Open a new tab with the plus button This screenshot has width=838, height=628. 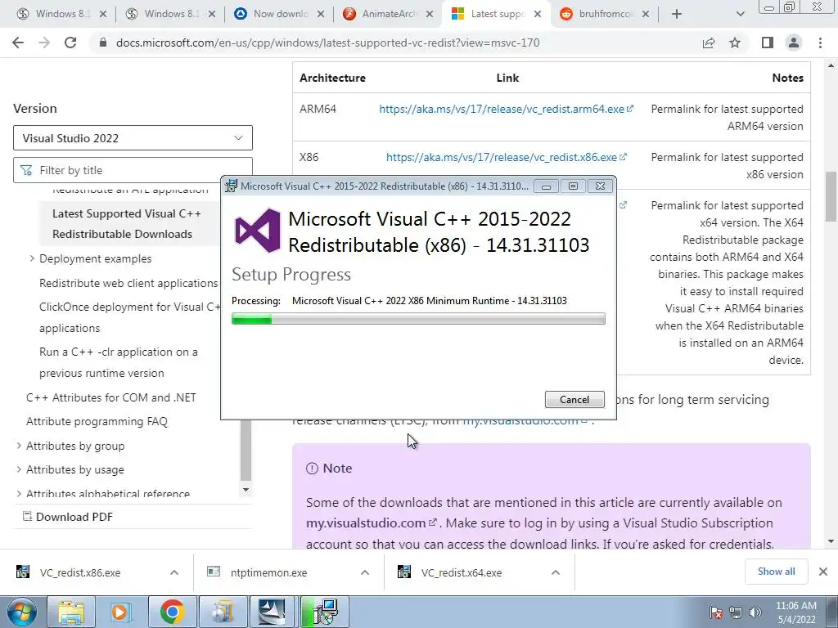coord(677,14)
